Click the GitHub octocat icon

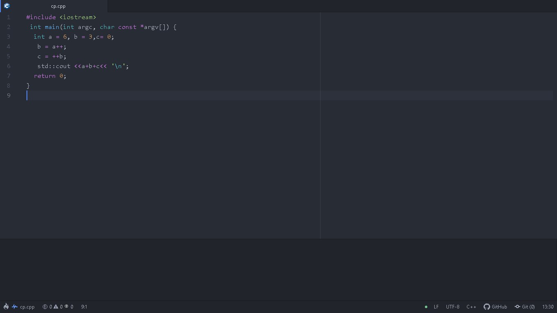point(486,307)
